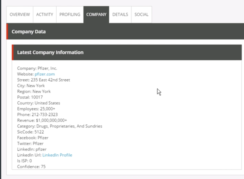Click the 'Facebook: Pfizer' line
Screen dimensions: 244x179
(33, 138)
